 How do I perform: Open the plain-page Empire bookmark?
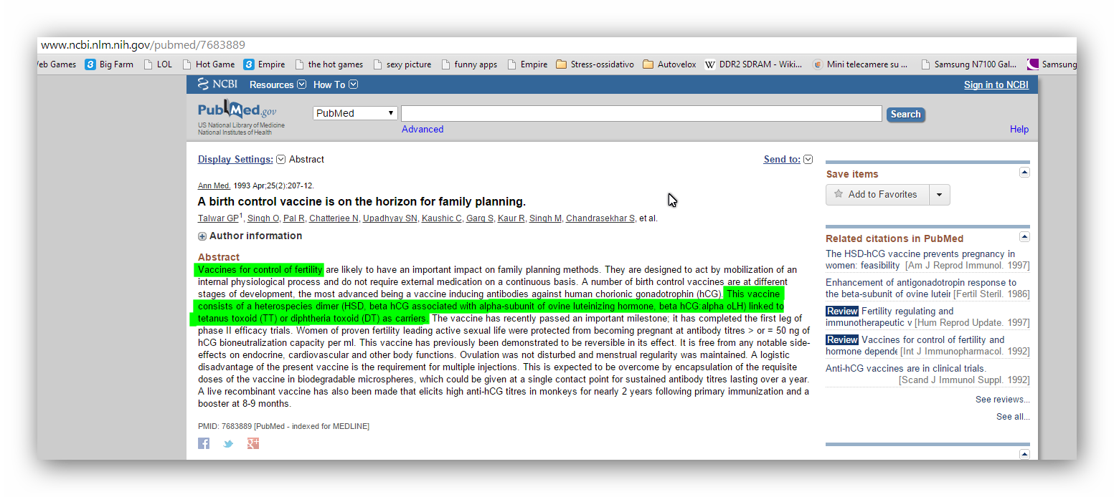coord(527,64)
